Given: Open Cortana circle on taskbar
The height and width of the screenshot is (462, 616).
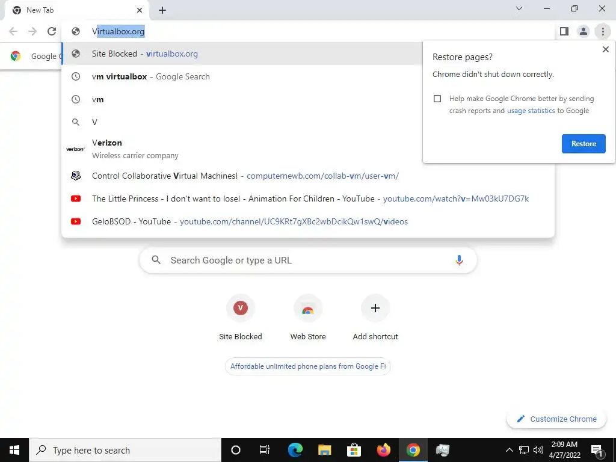Looking at the screenshot, I should [x=236, y=450].
